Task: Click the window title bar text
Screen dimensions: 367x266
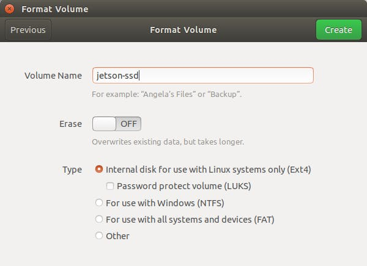Action: click(55, 9)
